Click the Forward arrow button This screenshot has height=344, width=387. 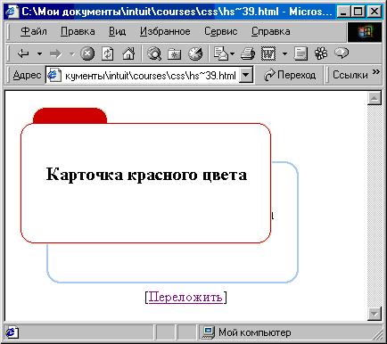55,54
